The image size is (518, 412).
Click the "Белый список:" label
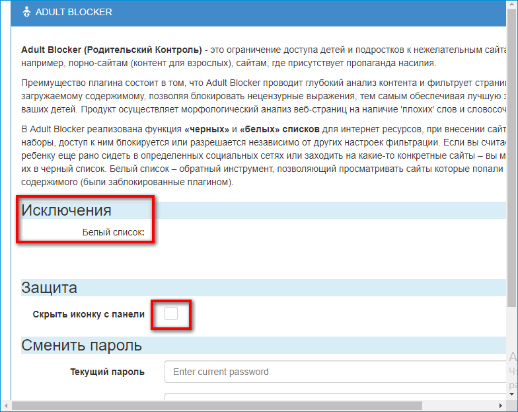pyautogui.click(x=114, y=233)
